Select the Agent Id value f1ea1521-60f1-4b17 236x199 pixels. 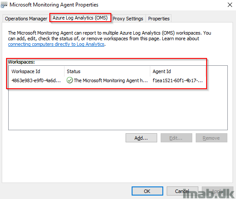point(178,80)
